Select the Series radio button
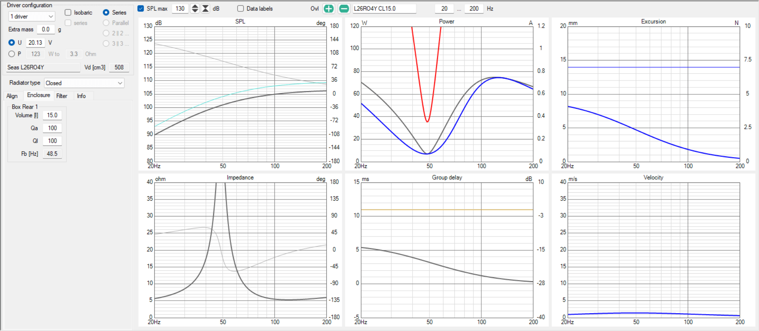The width and height of the screenshot is (759, 331). pos(106,13)
